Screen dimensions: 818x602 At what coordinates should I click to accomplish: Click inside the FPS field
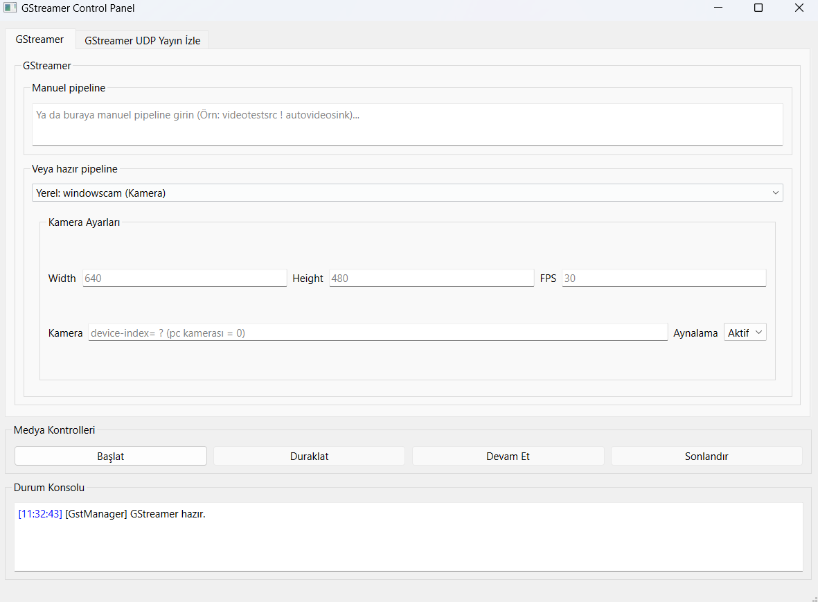click(x=664, y=278)
